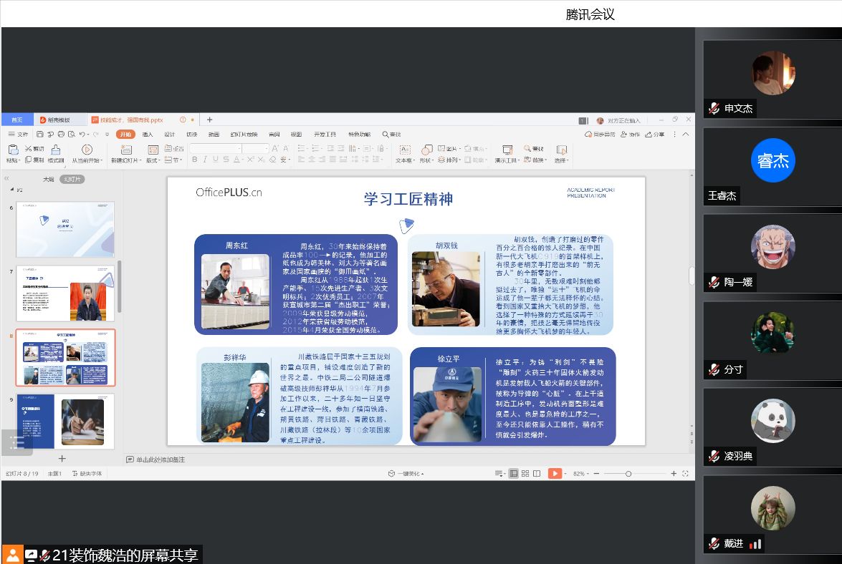Click the orange slideshow play button in status bar

tap(555, 474)
